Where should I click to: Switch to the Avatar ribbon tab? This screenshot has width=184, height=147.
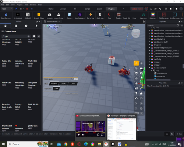pos(63,9)
